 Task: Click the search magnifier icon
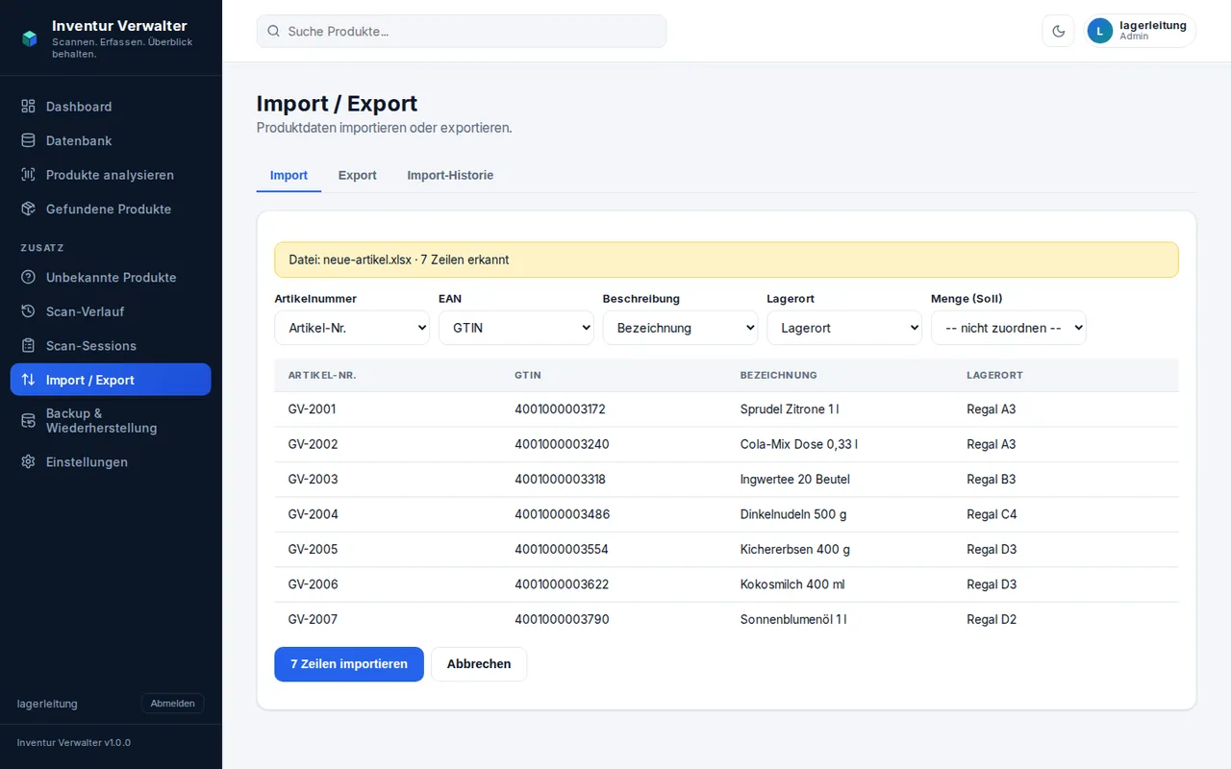pyautogui.click(x=274, y=32)
